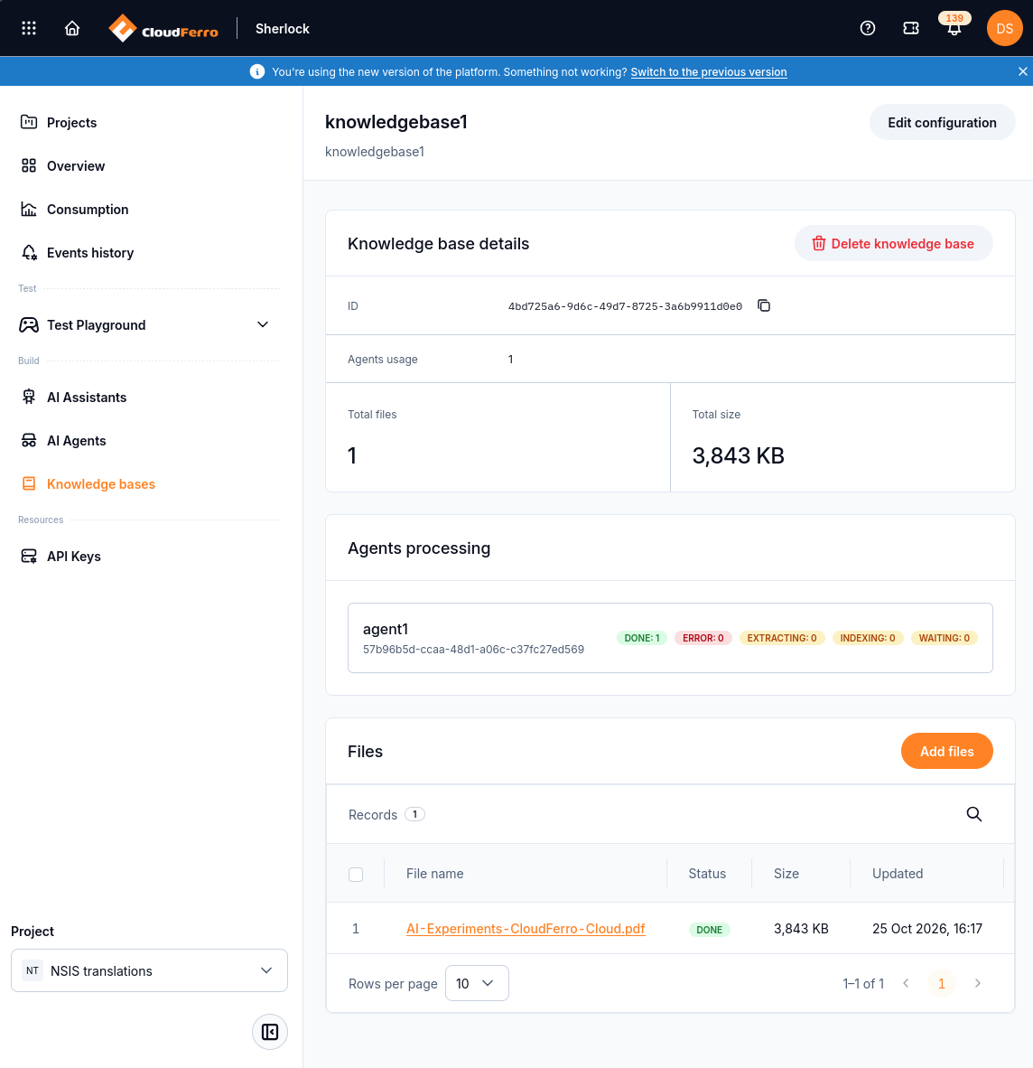1033x1068 pixels.
Task: Open Consumption in the sidebar
Action: tap(87, 210)
